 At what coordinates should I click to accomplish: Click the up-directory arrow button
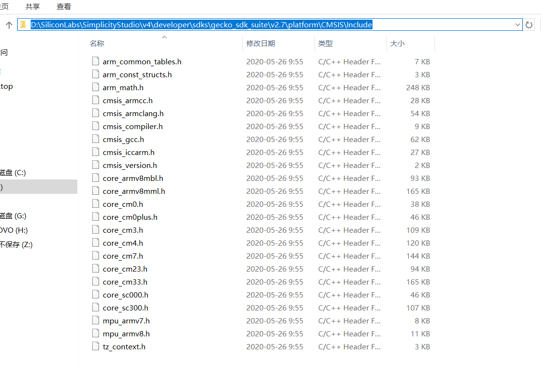pos(9,25)
